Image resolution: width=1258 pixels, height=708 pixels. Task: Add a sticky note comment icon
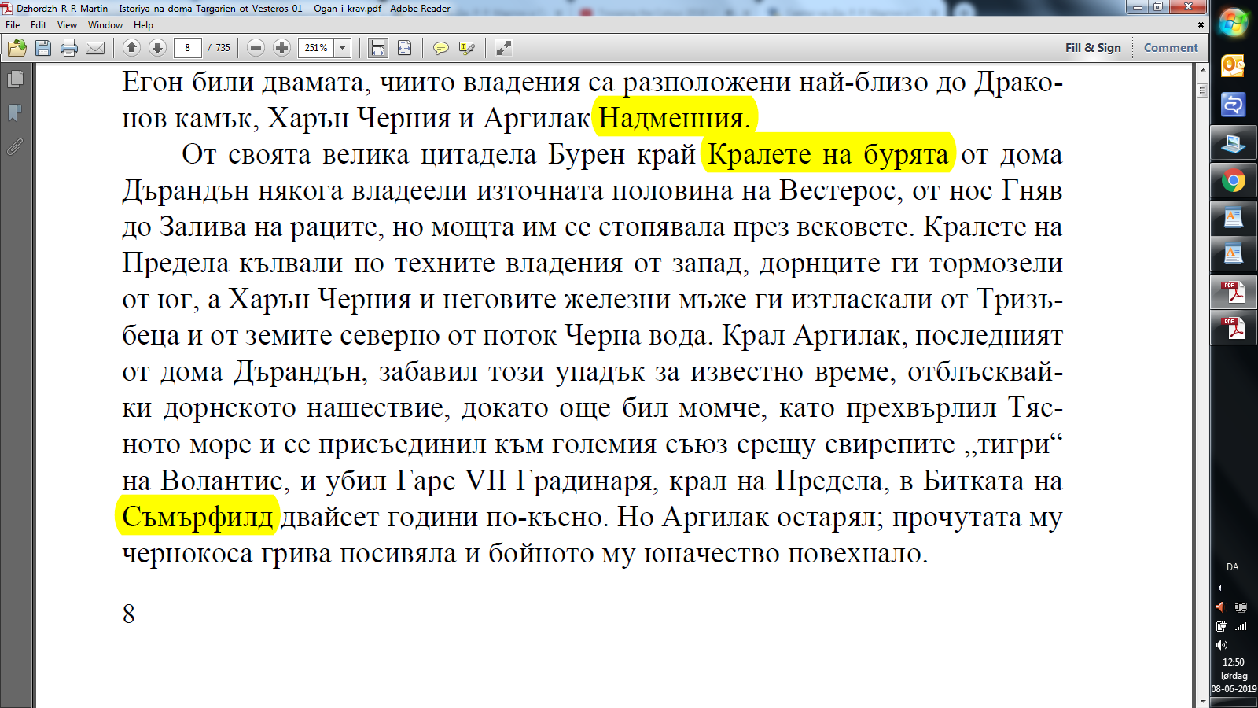440,48
